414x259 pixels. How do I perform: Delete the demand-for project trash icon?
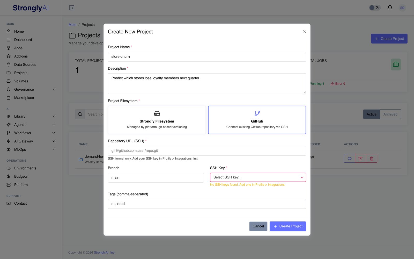tap(372, 159)
